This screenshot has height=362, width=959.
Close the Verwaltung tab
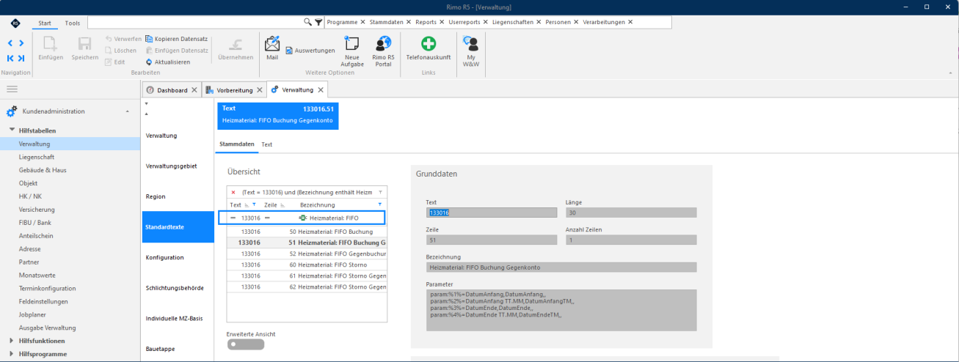(320, 89)
